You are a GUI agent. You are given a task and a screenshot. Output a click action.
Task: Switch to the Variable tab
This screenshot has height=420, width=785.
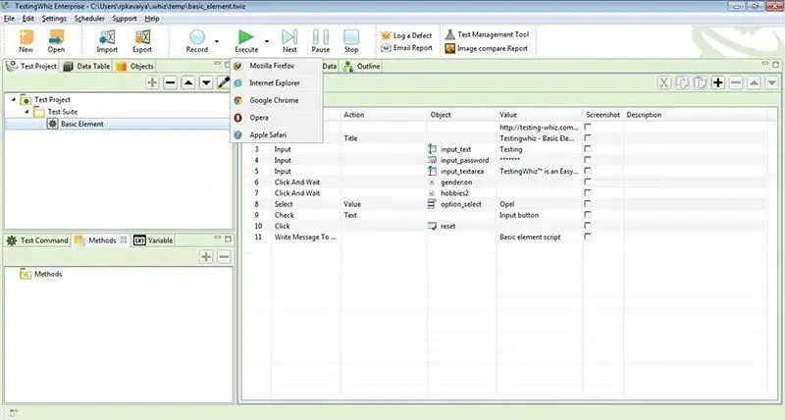point(154,240)
